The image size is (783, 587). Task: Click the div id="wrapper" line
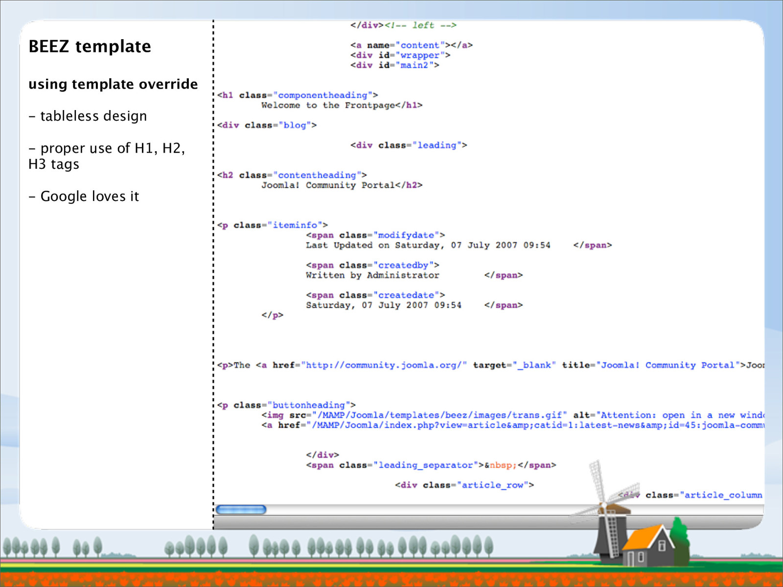(400, 55)
